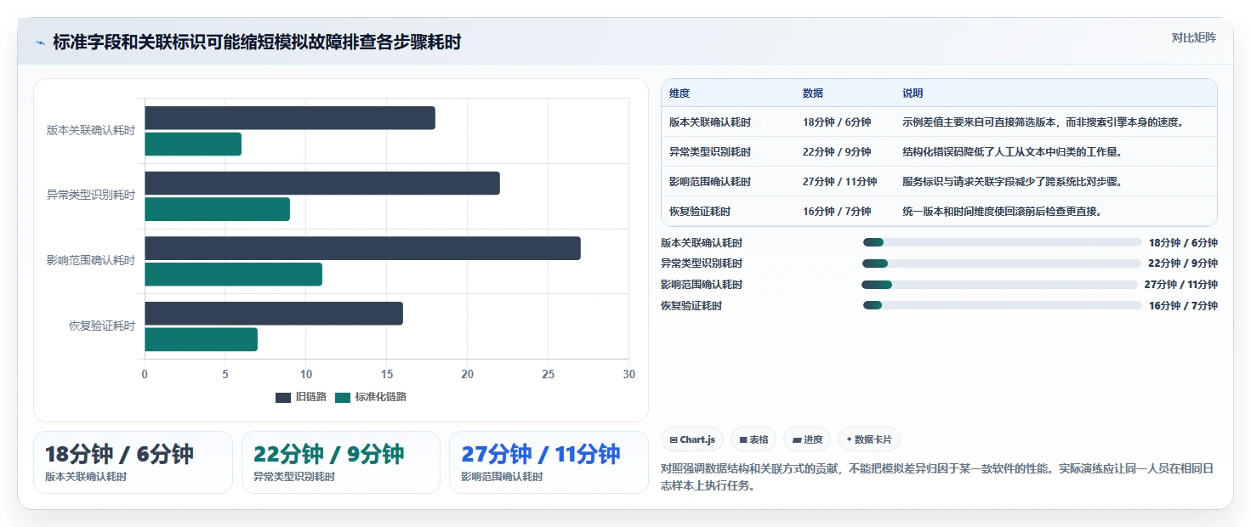Select the 进度 chip
This screenshot has width=1251, height=527.
tap(807, 439)
